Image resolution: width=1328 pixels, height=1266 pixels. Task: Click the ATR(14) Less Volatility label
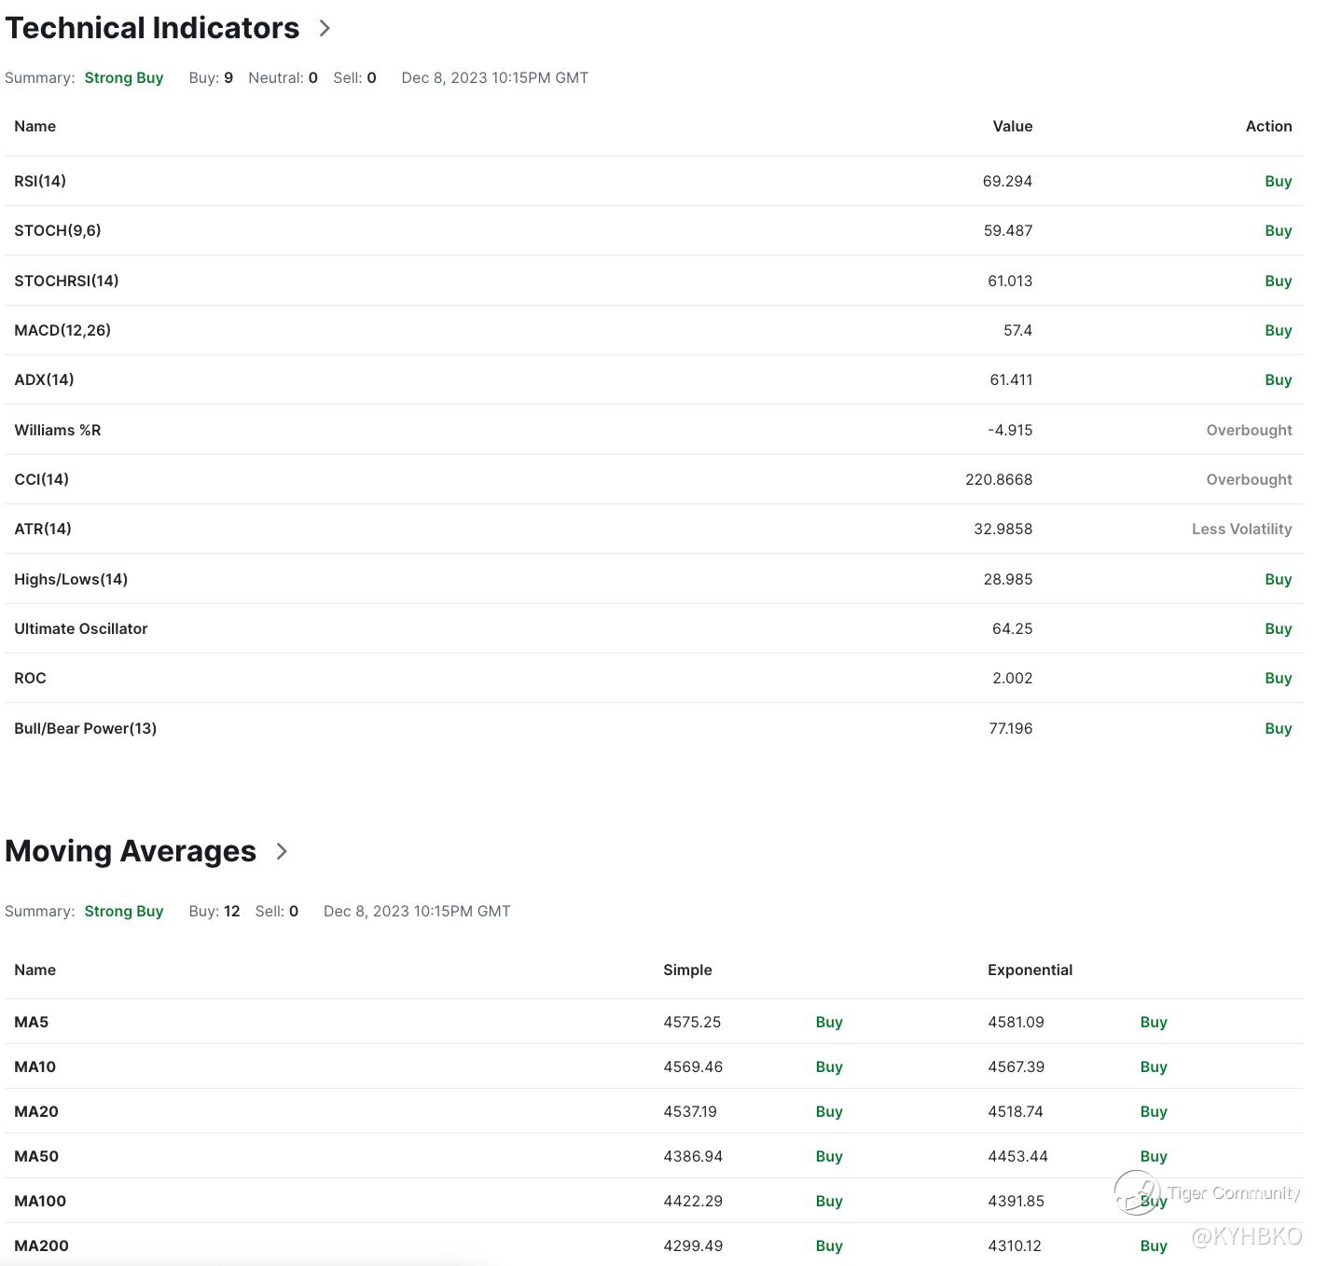(x=1241, y=529)
